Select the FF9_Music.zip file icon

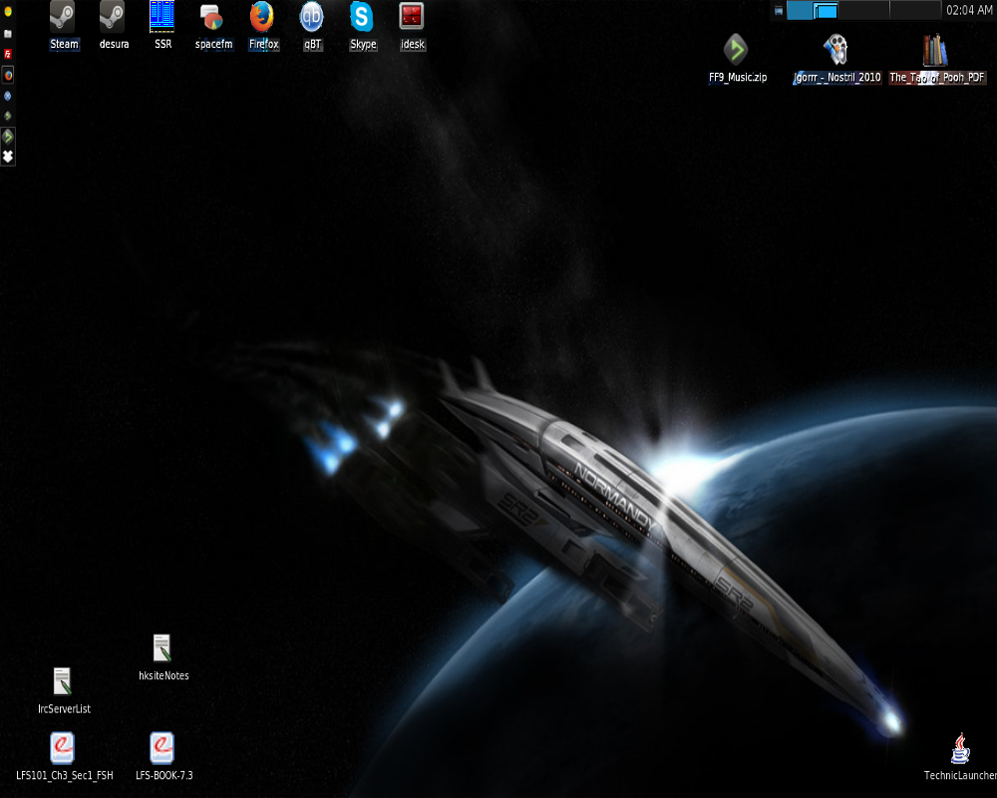coord(736,50)
